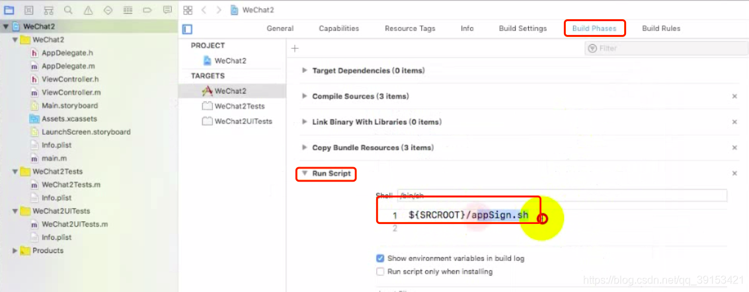This screenshot has width=749, height=292.
Task: Open the Symbol navigator hierarchy icon
Action: tap(48, 9)
